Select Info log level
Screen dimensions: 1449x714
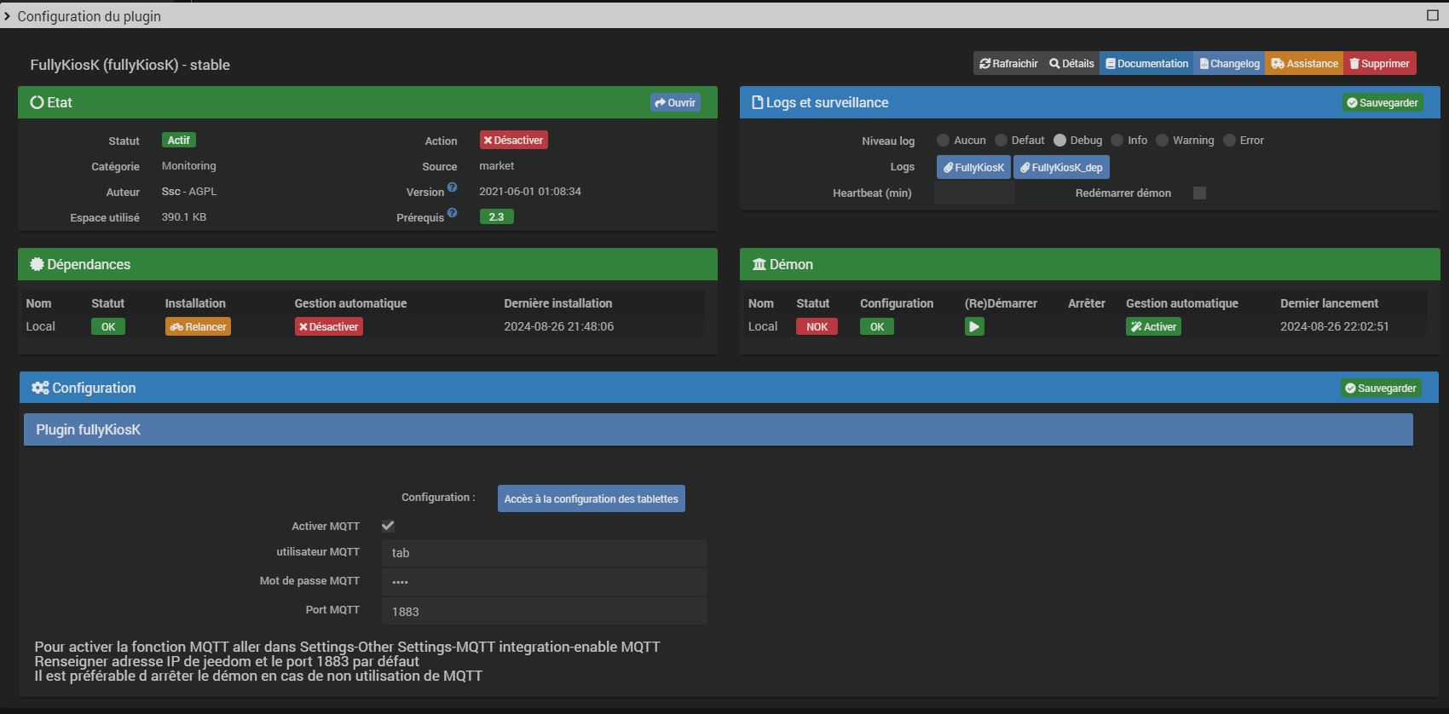click(1117, 141)
